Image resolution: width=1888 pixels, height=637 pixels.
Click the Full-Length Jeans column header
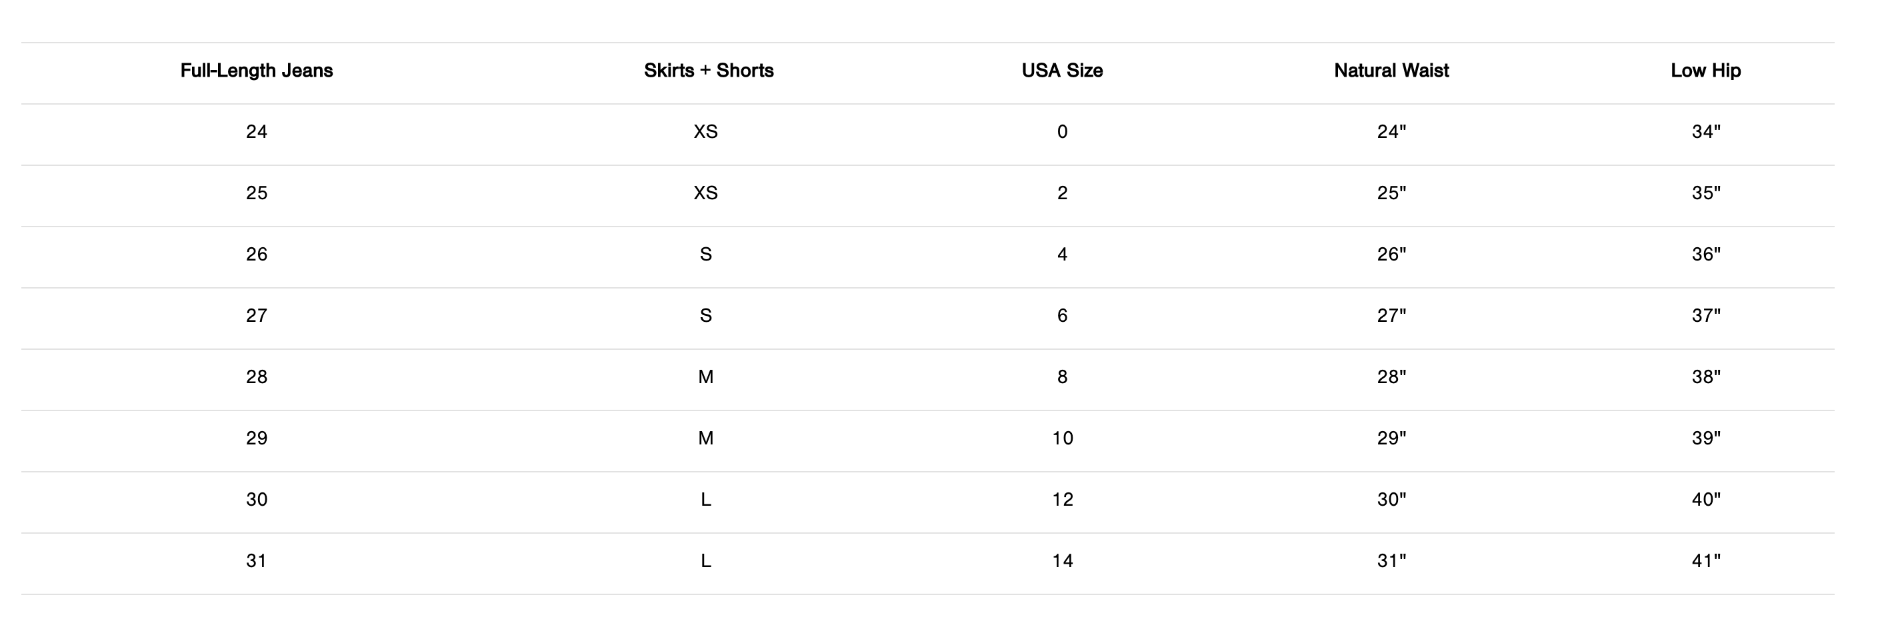click(257, 70)
